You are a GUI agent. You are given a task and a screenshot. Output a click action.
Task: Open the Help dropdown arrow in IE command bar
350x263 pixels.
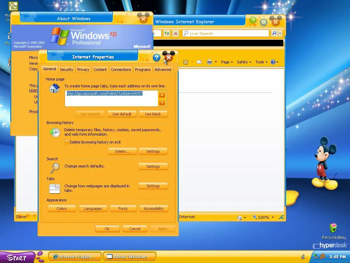277,62
